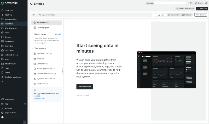Collapse the left navigation sidebar
This screenshot has height=124, width=209.
pyautogui.click(x=25, y=122)
